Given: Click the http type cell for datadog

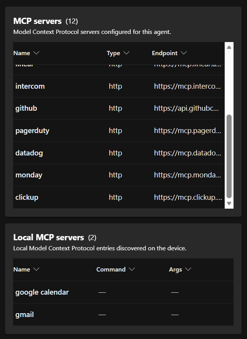Looking at the screenshot, I should [115, 153].
